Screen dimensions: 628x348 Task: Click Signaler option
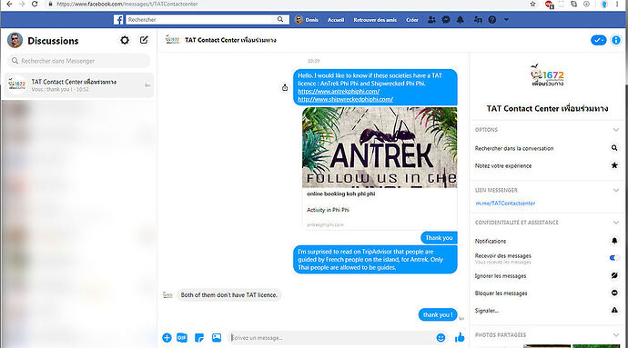click(487, 311)
